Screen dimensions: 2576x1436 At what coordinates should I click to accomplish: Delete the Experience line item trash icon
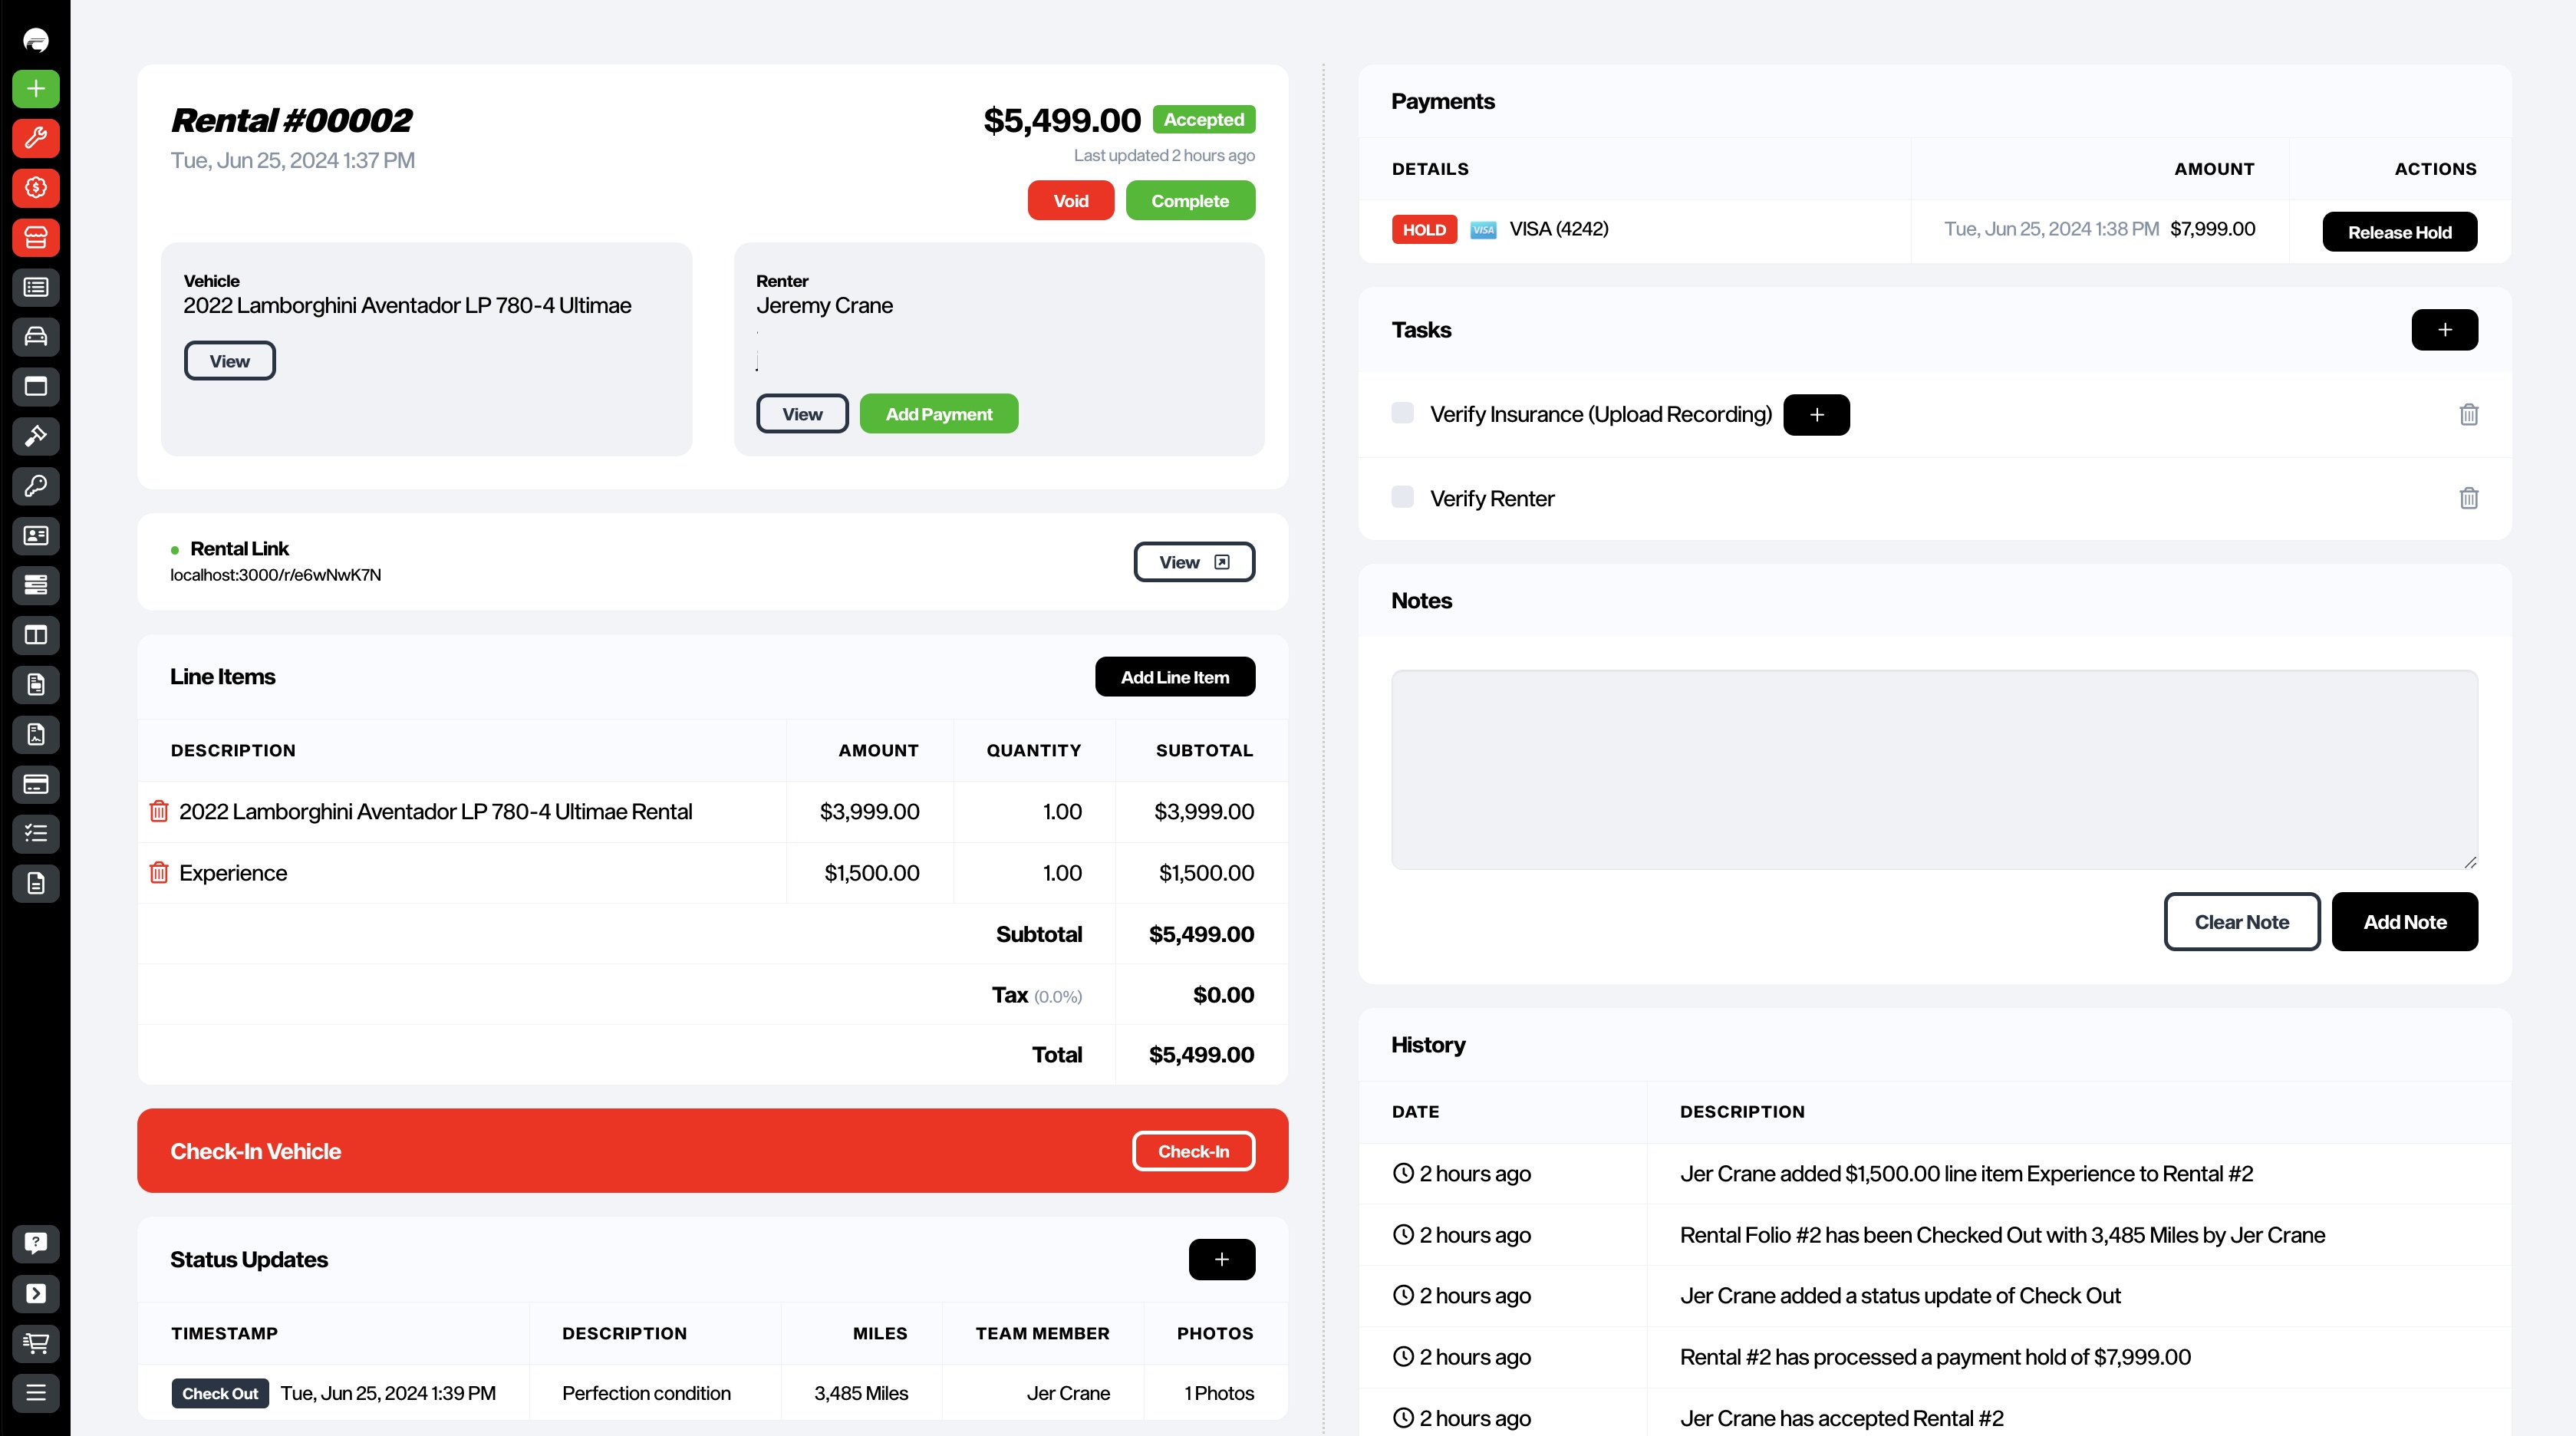pos(158,872)
